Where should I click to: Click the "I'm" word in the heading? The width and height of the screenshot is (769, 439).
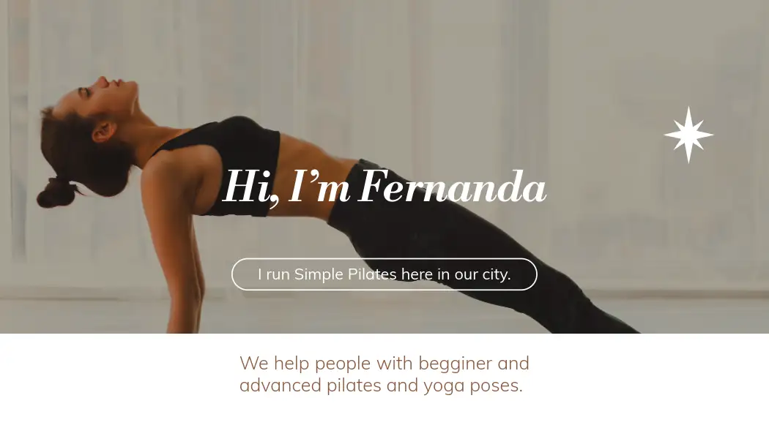click(319, 186)
